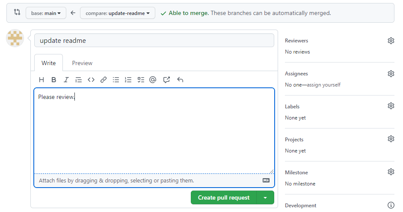
Task: Click the Labels heading
Action: [x=292, y=107]
